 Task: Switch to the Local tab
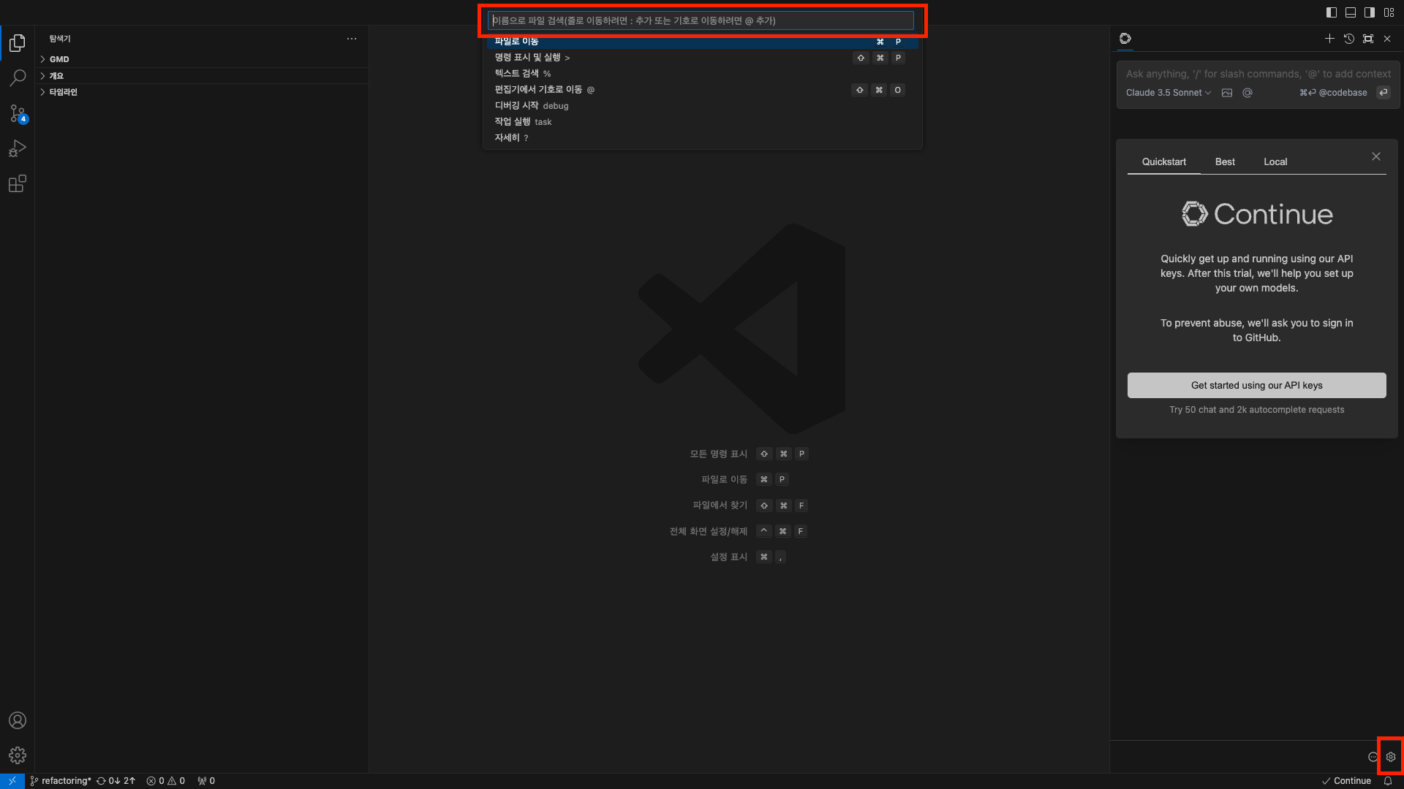pyautogui.click(x=1275, y=162)
